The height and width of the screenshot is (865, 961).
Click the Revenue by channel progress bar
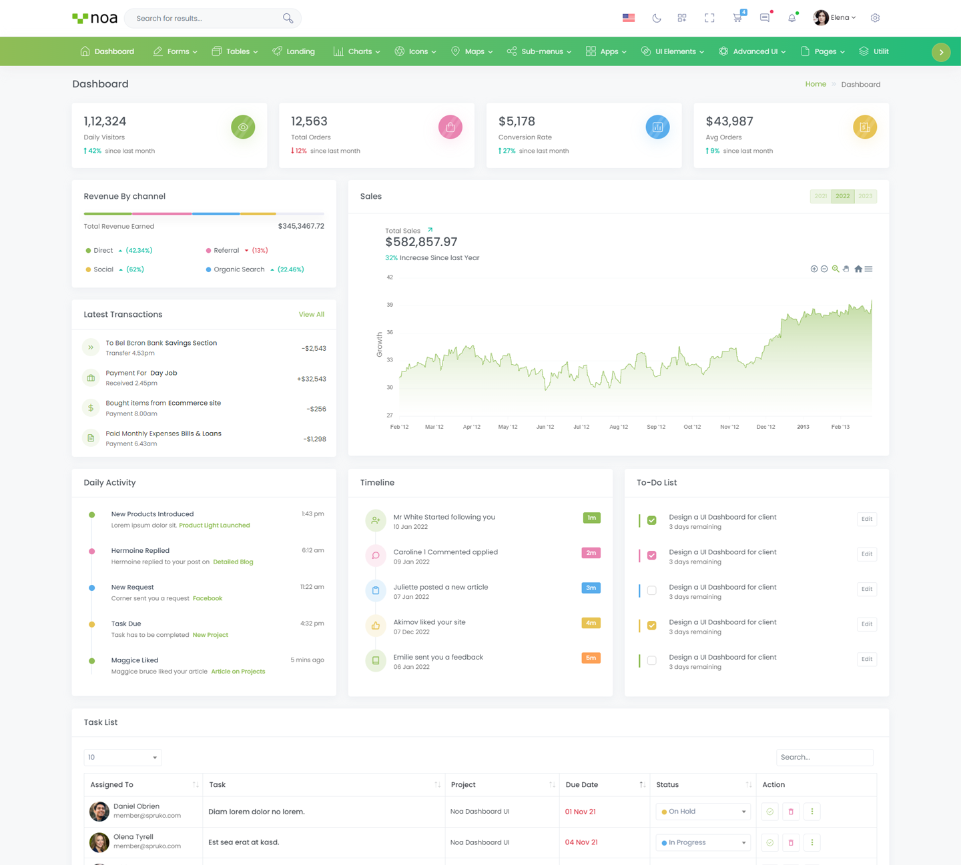pyautogui.click(x=204, y=213)
